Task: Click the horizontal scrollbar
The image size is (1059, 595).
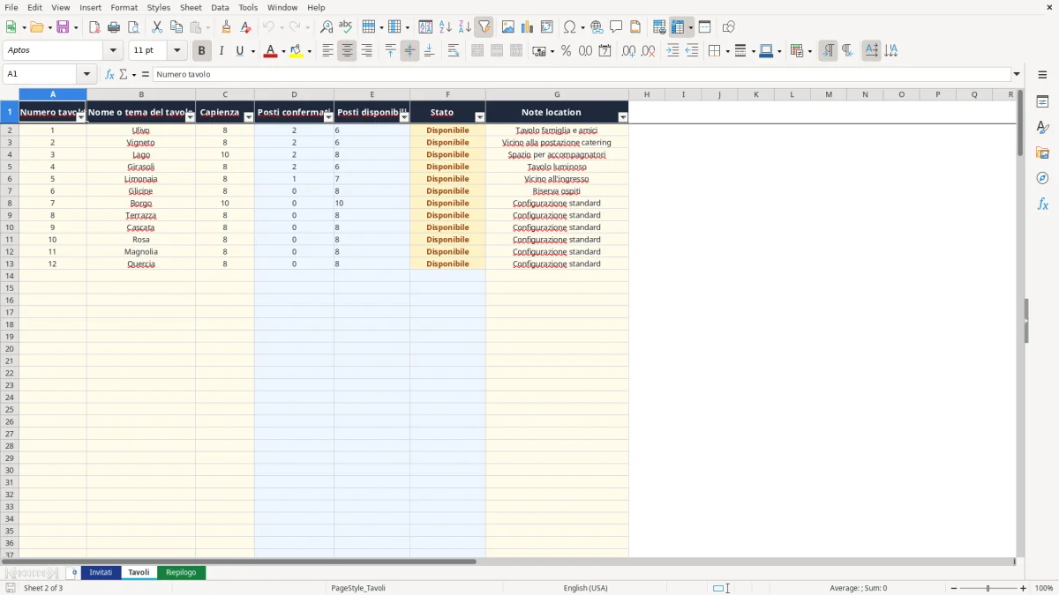Action: [238, 562]
